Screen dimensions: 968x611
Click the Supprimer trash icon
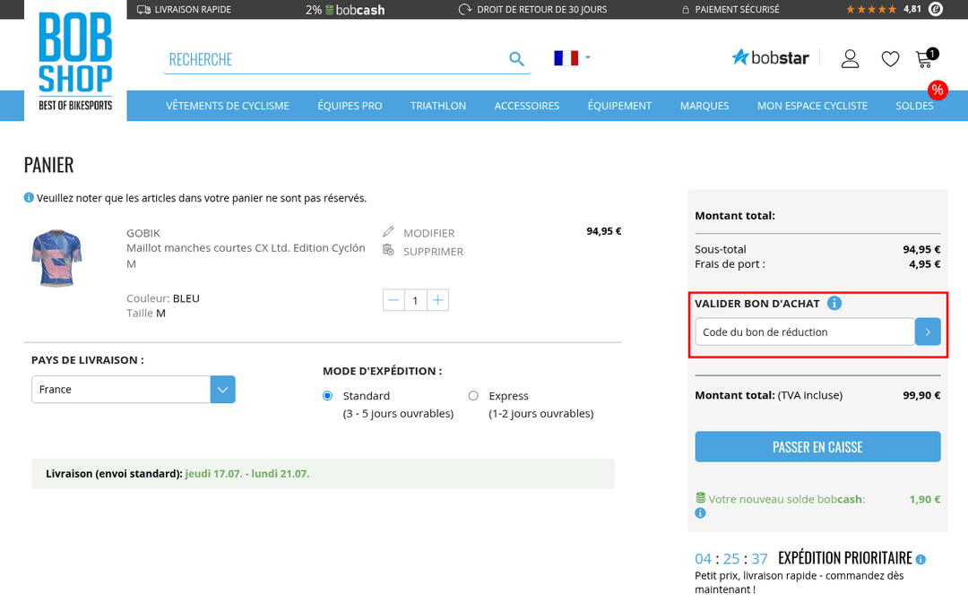(388, 250)
